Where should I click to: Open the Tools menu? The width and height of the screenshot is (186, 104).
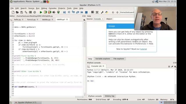[x=69, y=8]
